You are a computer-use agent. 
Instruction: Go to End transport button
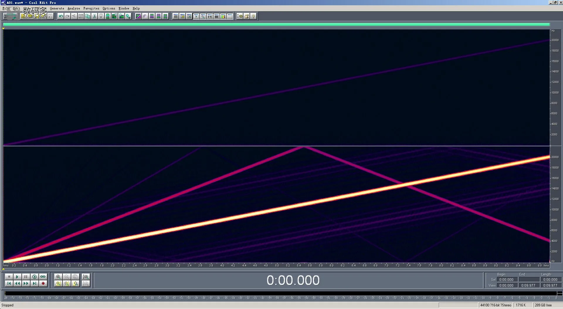(34, 283)
